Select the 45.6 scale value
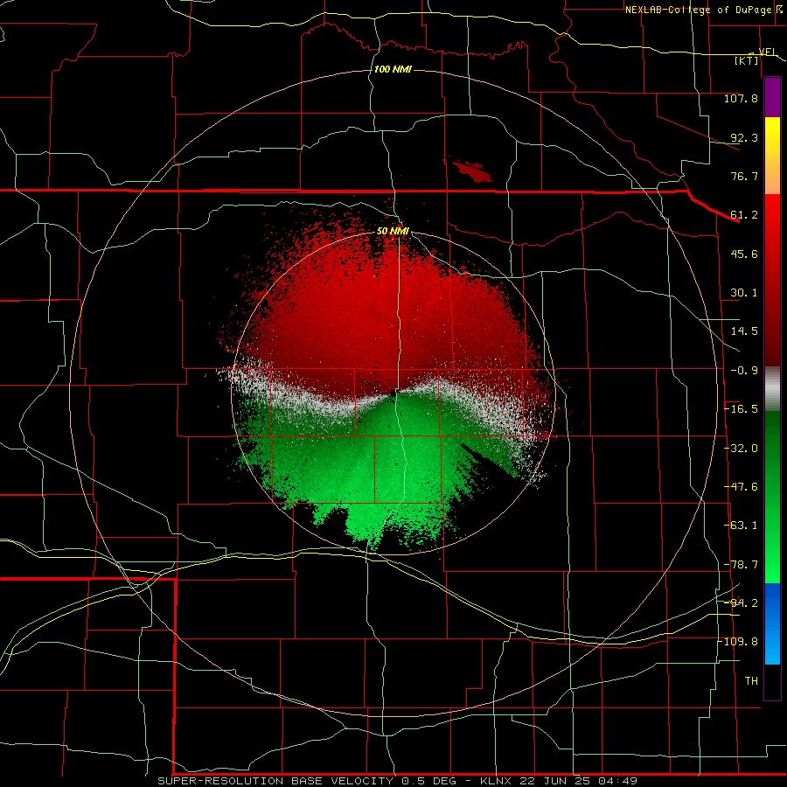The height and width of the screenshot is (787, 787). (744, 254)
